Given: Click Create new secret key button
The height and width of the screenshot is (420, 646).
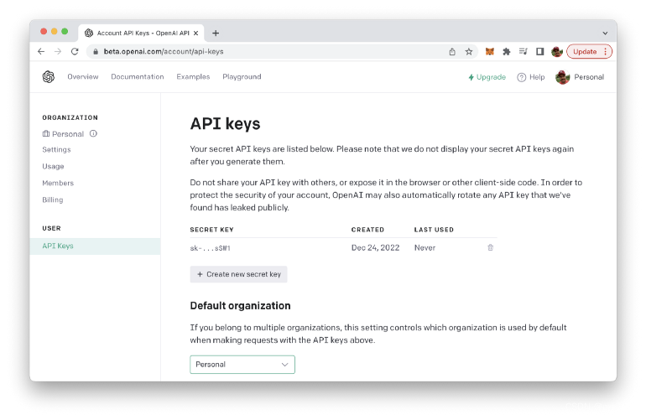Looking at the screenshot, I should tap(238, 274).
